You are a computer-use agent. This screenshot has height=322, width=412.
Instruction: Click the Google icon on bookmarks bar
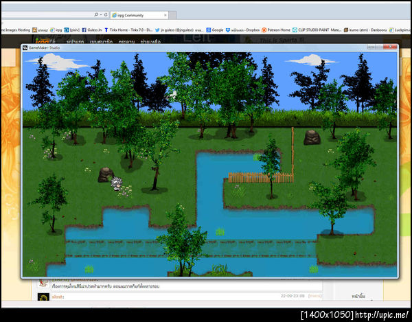pyautogui.click(x=208, y=30)
